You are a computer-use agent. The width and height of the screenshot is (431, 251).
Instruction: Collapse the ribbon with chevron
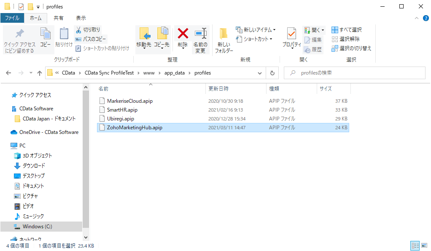(x=416, y=18)
